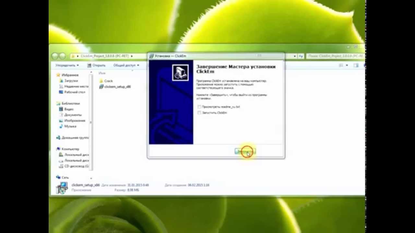The width and height of the screenshot is (415, 233).
Task: Open Pictures library in navigation pane
Action: [72, 120]
